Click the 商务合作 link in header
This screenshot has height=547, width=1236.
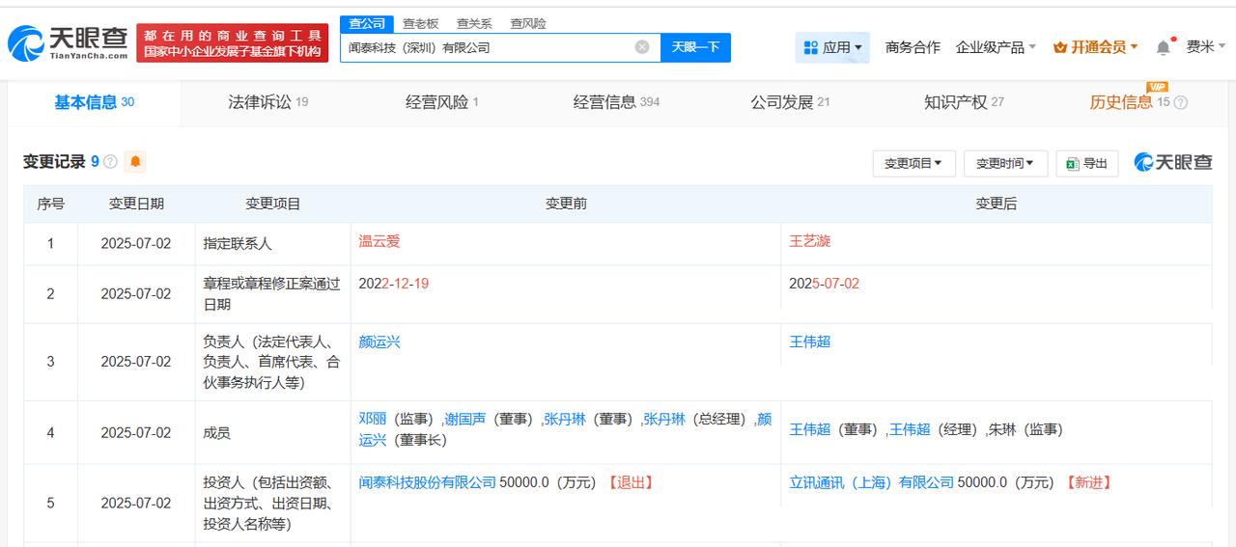click(913, 47)
